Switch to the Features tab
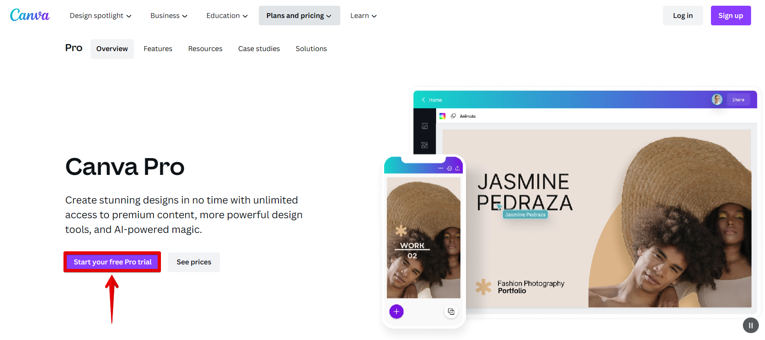This screenshot has height=340, width=765. click(158, 49)
